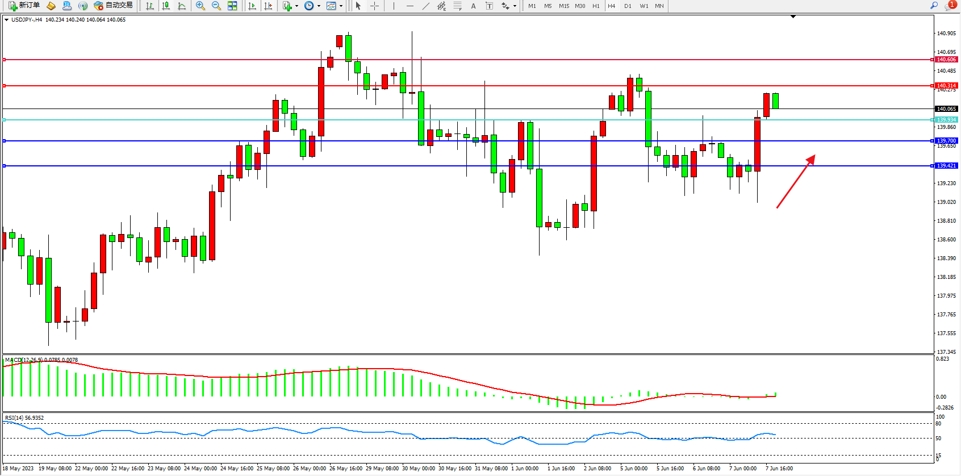961x476 pixels.
Task: Tile chart windows with grid icon
Action: pyautogui.click(x=232, y=6)
